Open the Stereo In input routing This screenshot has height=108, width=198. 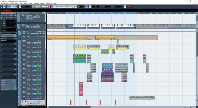tap(9, 29)
